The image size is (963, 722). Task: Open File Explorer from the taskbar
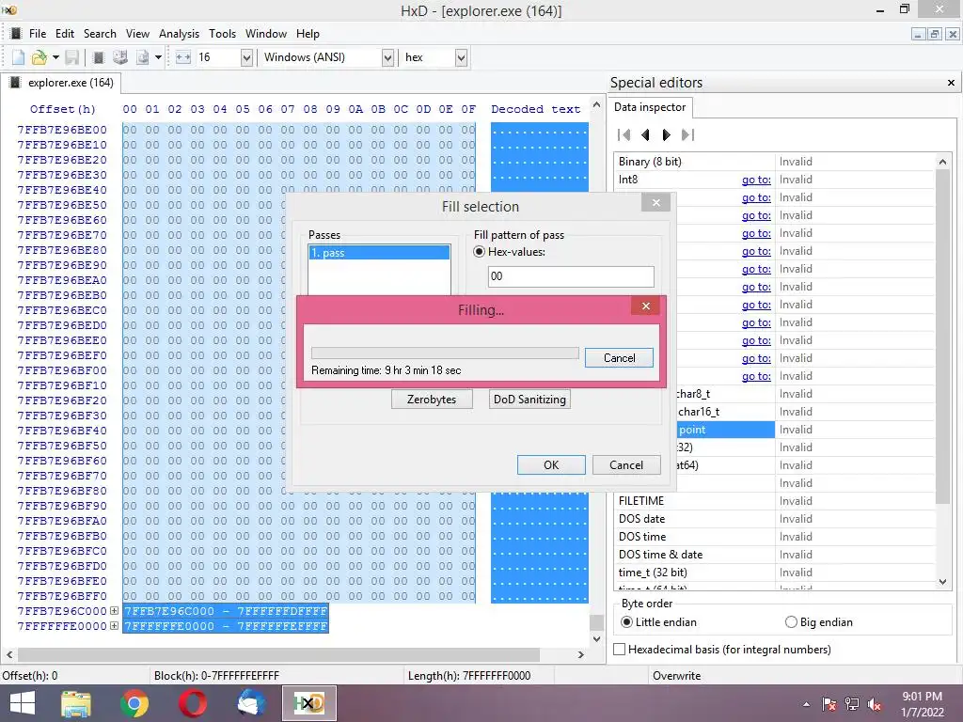pyautogui.click(x=76, y=703)
